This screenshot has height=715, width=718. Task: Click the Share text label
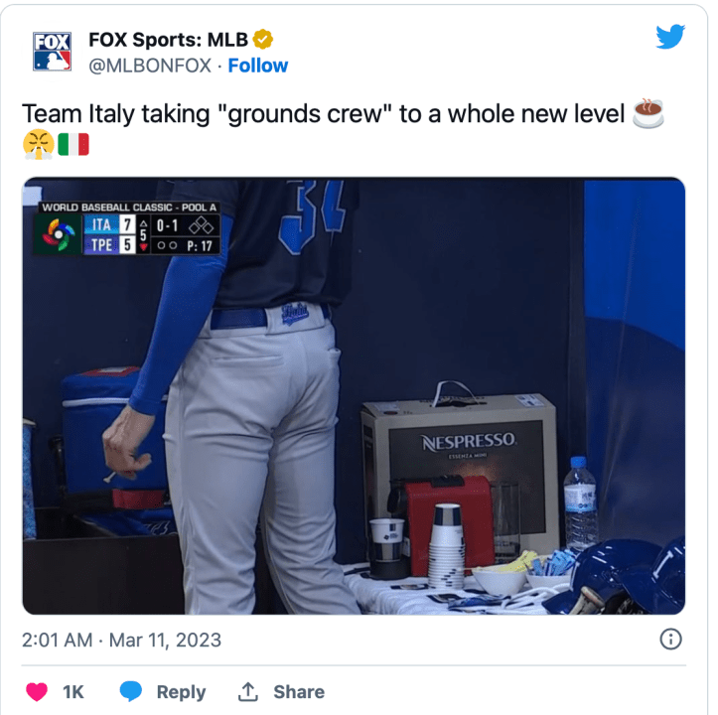(x=299, y=691)
